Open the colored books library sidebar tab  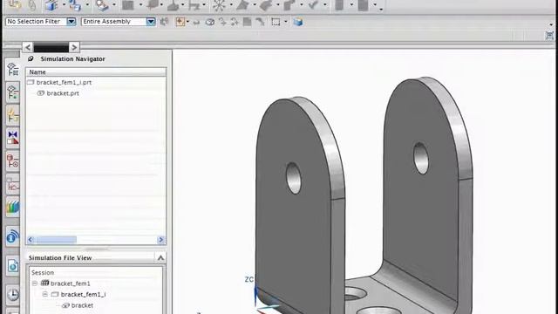(x=13, y=207)
